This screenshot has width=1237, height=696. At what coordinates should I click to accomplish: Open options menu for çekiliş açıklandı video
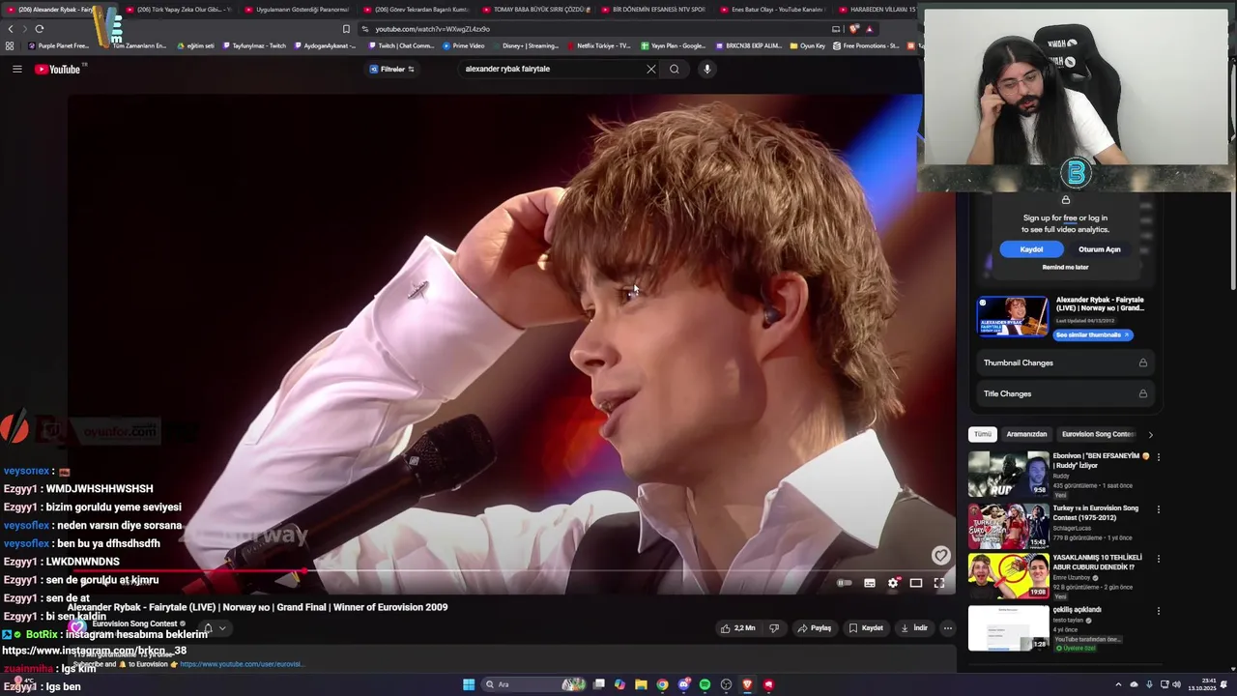click(x=1159, y=611)
